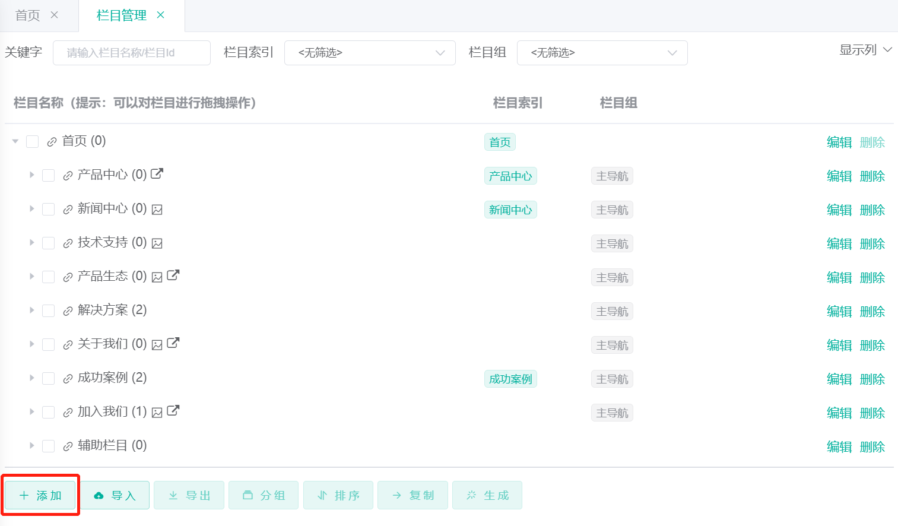Expand the 解决方案 node
898x526 pixels.
pos(33,310)
